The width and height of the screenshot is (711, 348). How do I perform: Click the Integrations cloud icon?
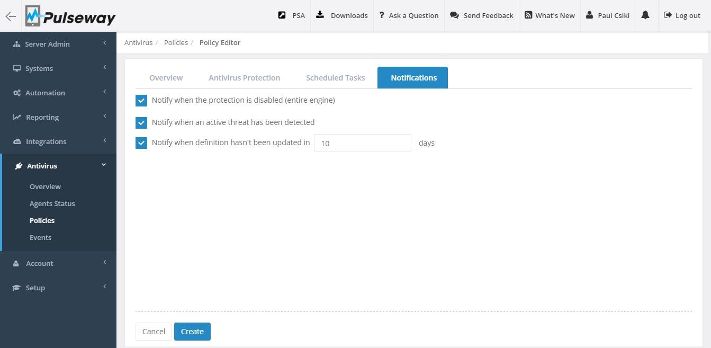17,142
